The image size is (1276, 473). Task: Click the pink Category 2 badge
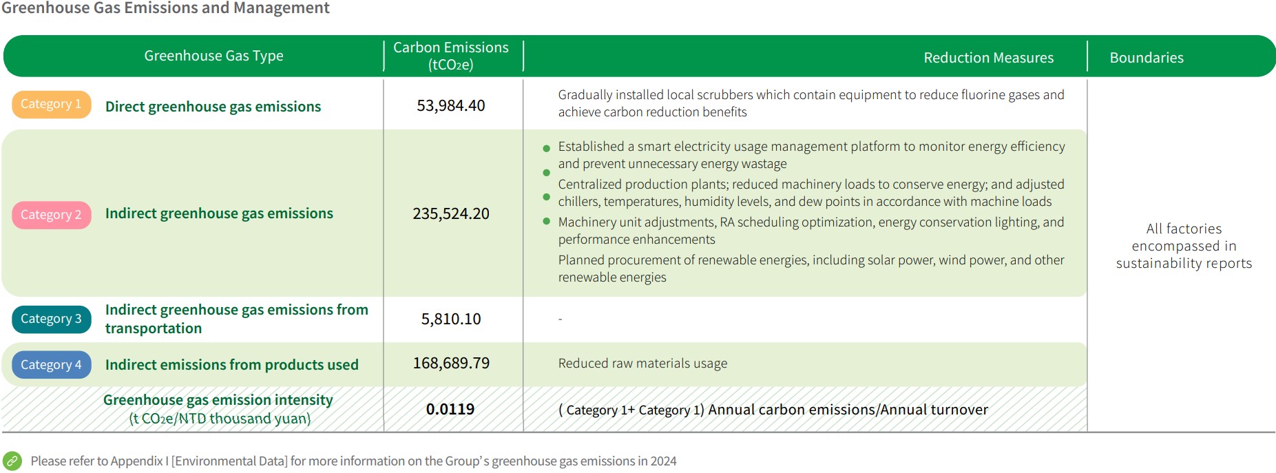pos(51,215)
